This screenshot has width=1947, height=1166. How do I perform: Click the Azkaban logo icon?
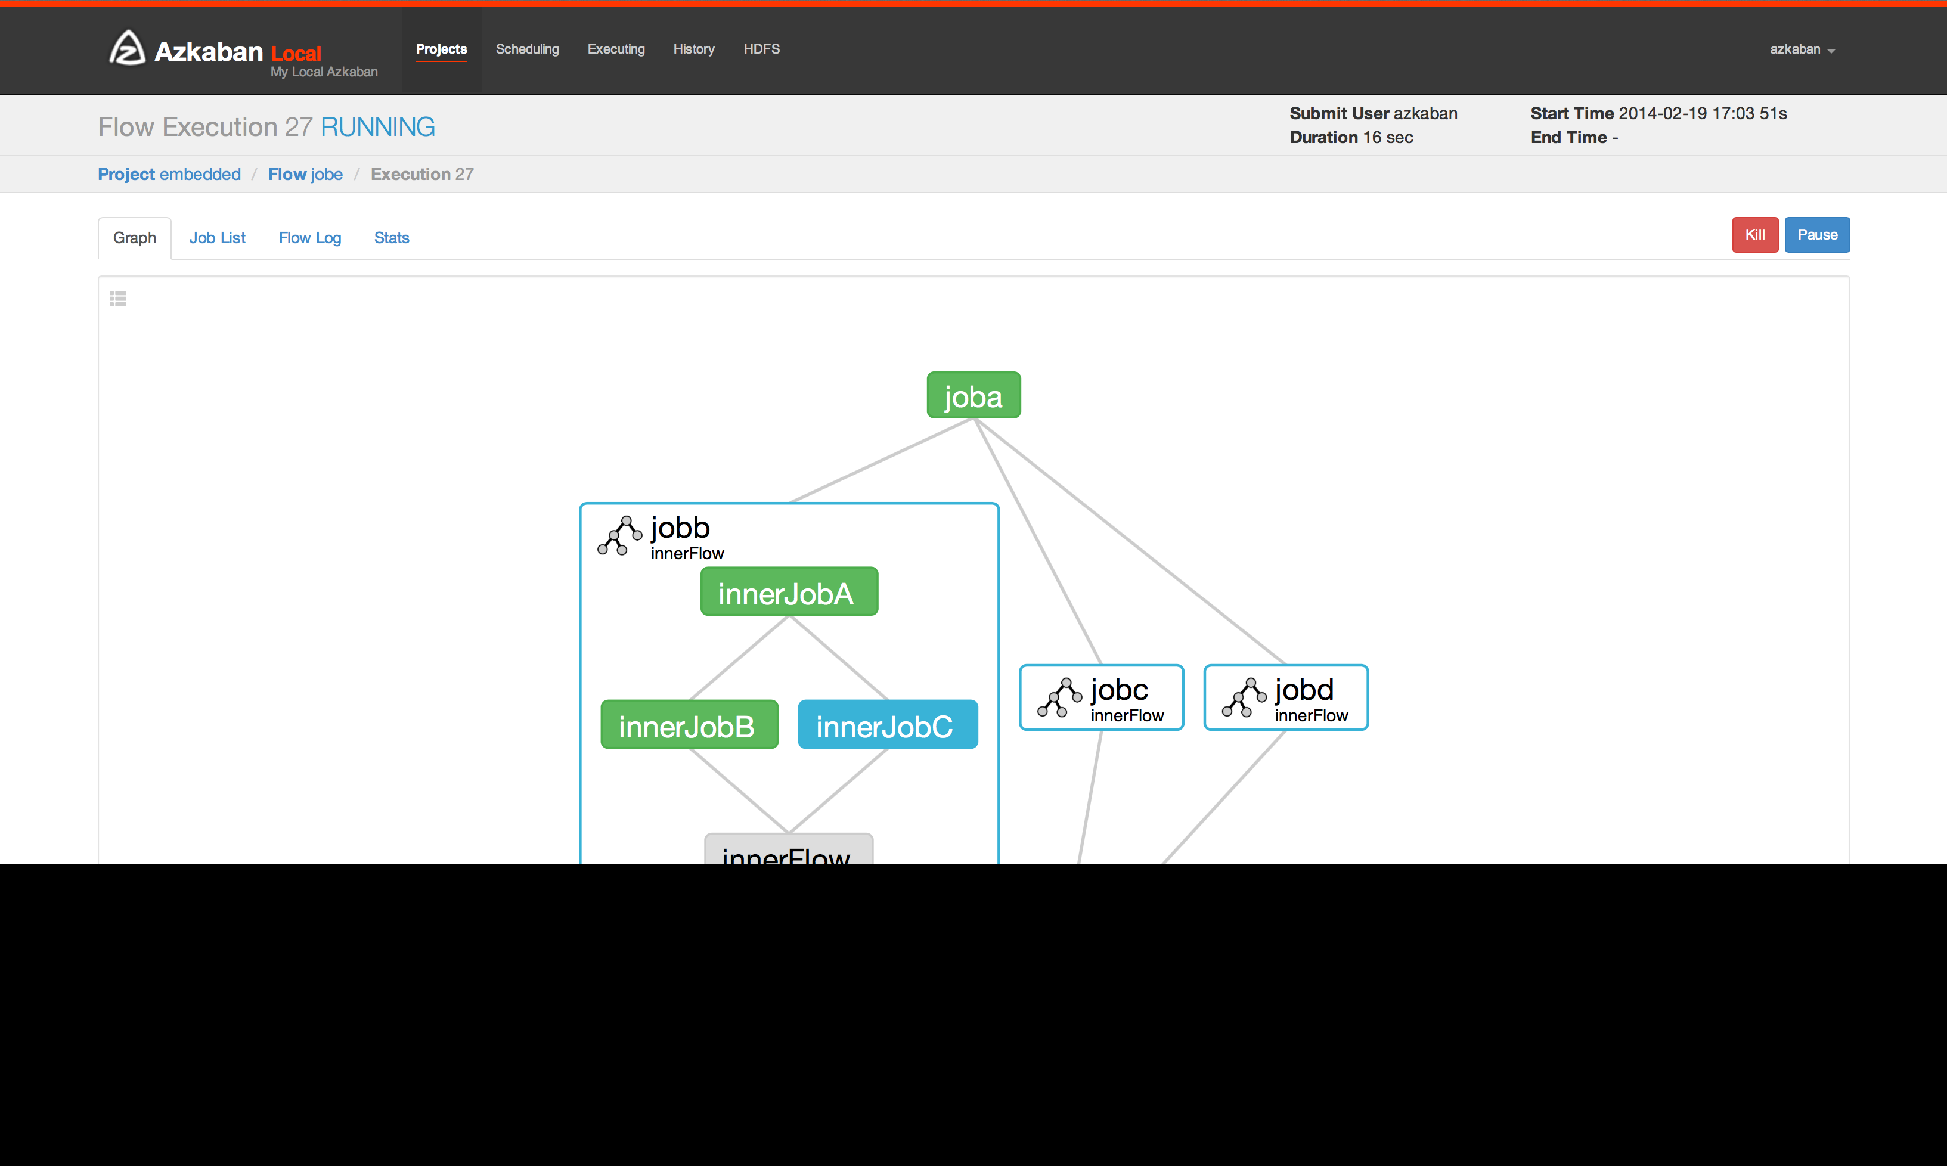(x=126, y=49)
